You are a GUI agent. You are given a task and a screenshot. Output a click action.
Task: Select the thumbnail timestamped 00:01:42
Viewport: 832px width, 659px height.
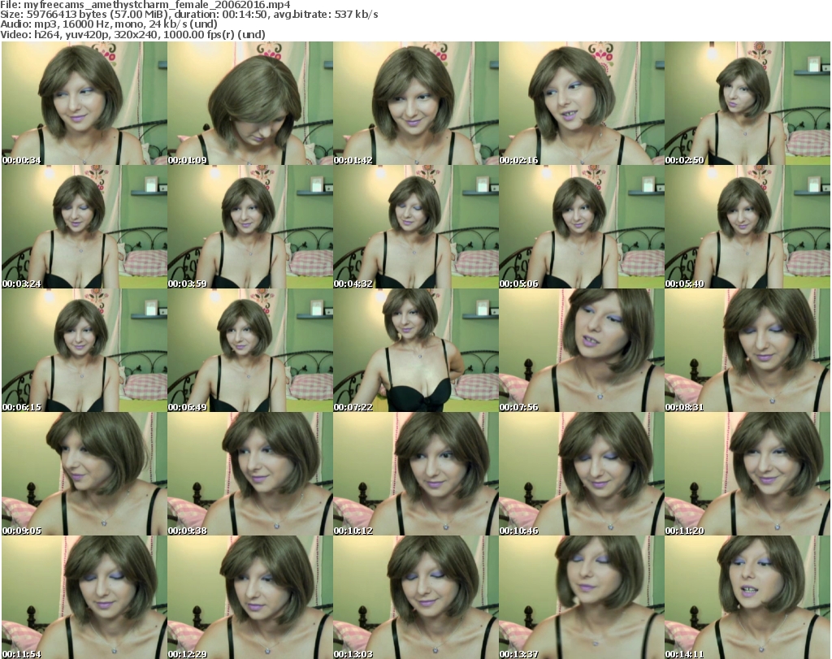(416, 103)
